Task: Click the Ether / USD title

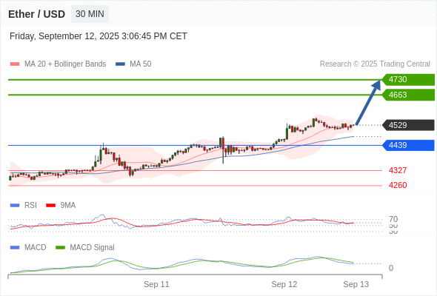Action: 36,14
